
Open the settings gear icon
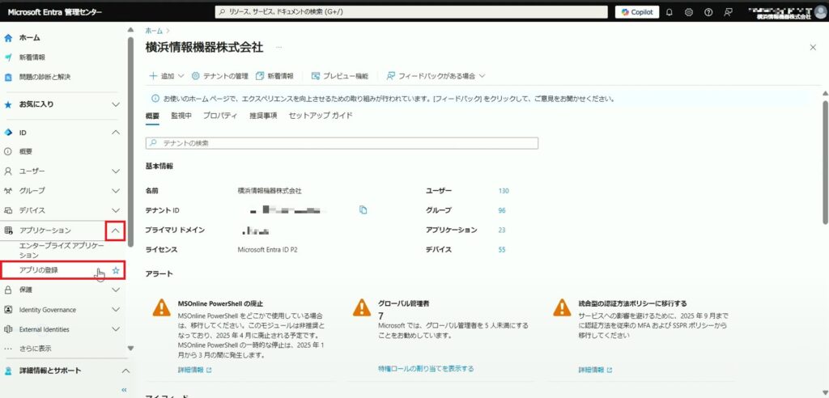[x=689, y=12]
